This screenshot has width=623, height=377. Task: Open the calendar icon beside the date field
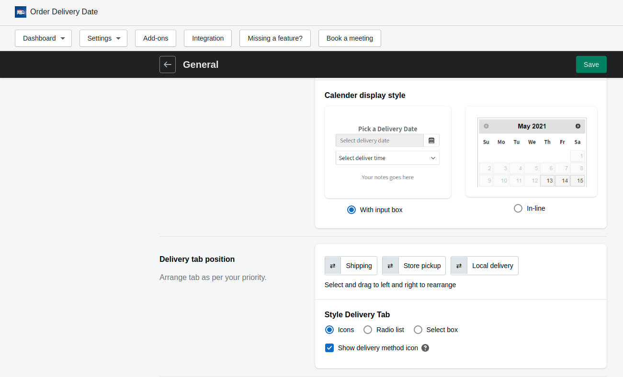[x=431, y=140]
